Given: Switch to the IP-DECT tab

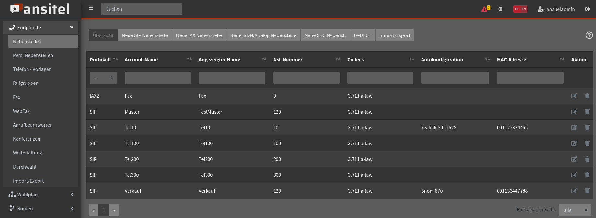Looking at the screenshot, I should point(362,35).
